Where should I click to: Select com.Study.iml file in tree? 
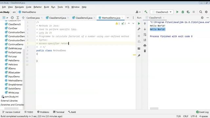(10, 97)
